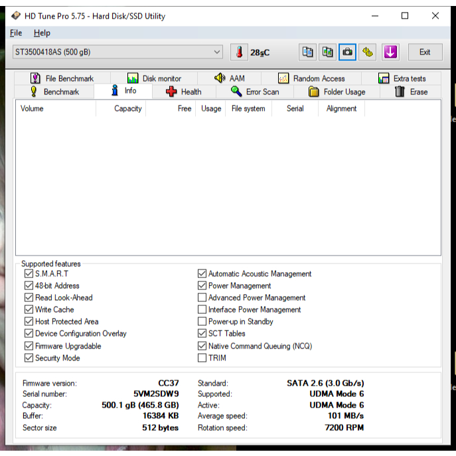Click the copy text to clipboard icon
This screenshot has height=456, width=456.
click(x=307, y=52)
